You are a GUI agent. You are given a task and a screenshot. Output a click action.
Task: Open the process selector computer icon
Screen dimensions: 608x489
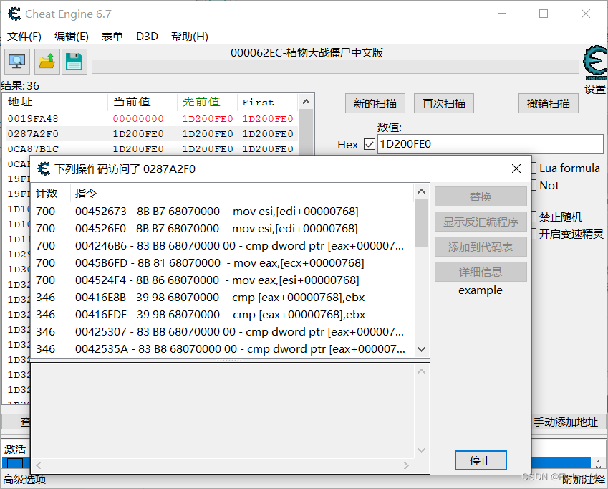[17, 62]
